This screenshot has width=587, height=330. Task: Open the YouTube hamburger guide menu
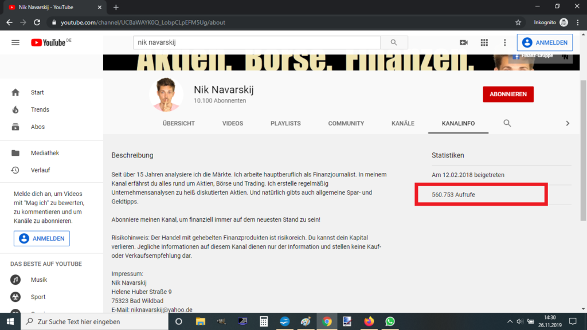[15, 42]
